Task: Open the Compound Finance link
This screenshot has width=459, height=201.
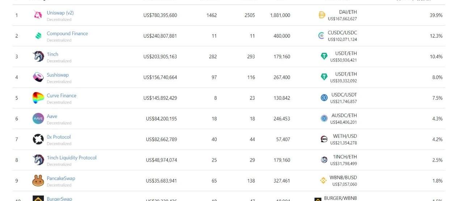Action: [67, 33]
